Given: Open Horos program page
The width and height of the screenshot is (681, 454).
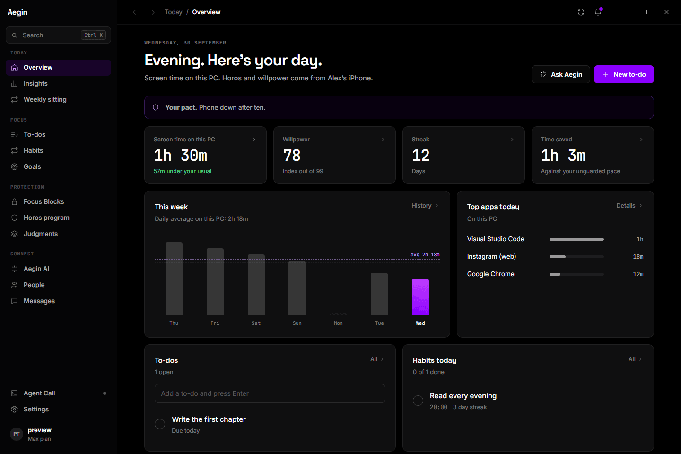Looking at the screenshot, I should tap(59, 218).
